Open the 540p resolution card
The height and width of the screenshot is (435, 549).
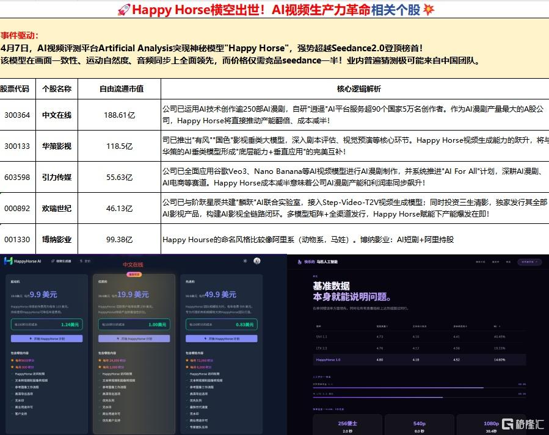[x=419, y=425]
